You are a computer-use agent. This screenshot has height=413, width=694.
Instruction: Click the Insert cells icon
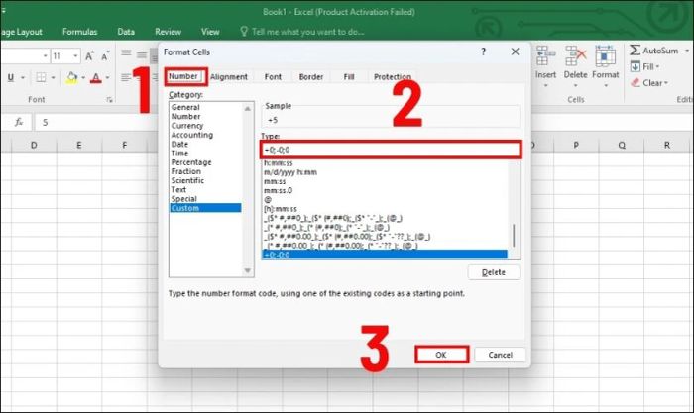[545, 55]
